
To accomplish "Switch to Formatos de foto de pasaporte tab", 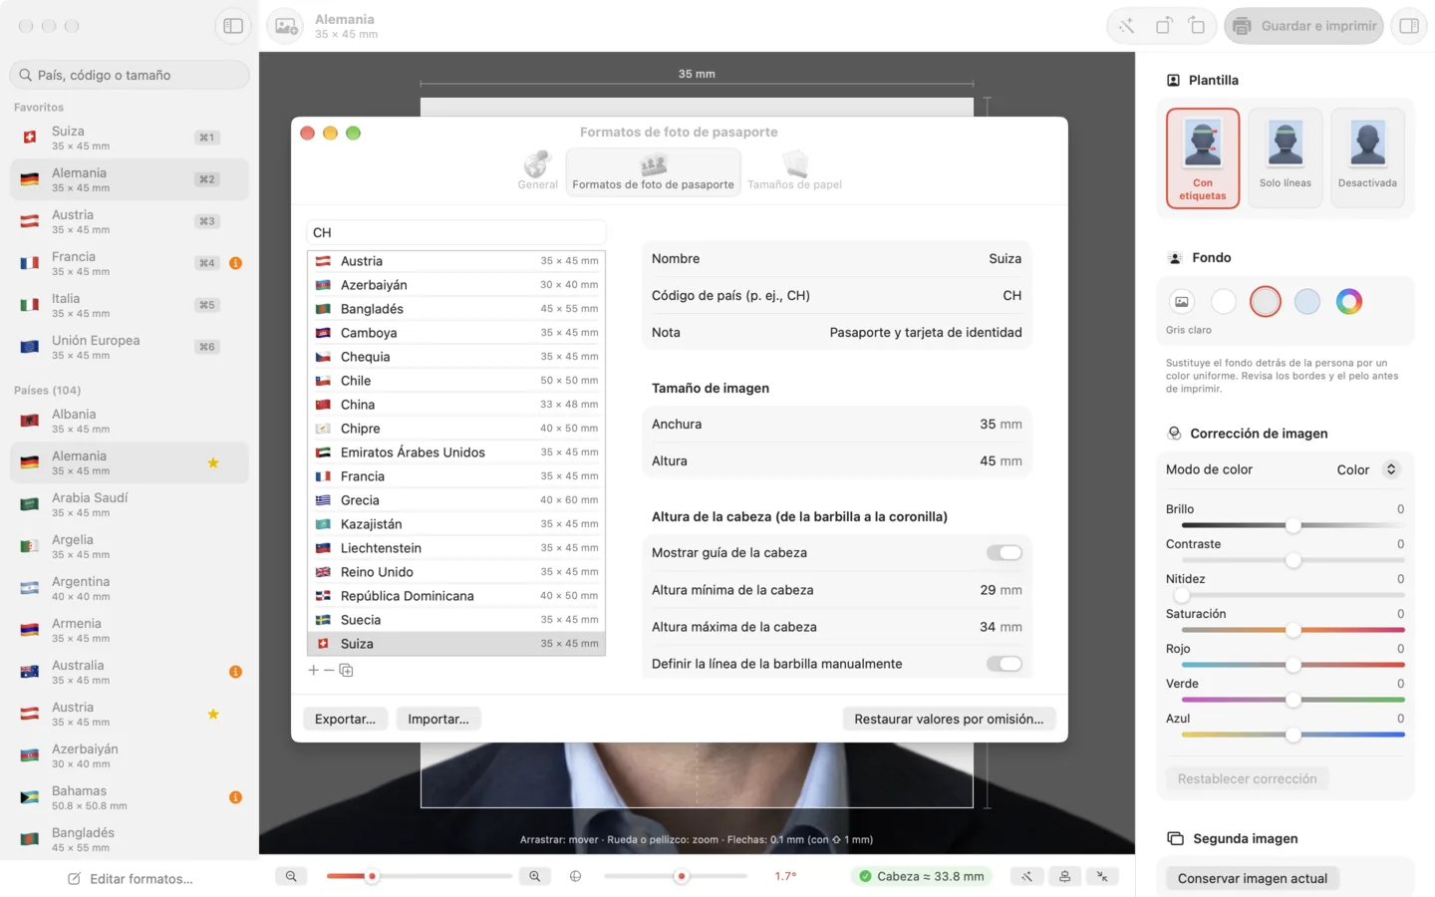I will pyautogui.click(x=653, y=170).
